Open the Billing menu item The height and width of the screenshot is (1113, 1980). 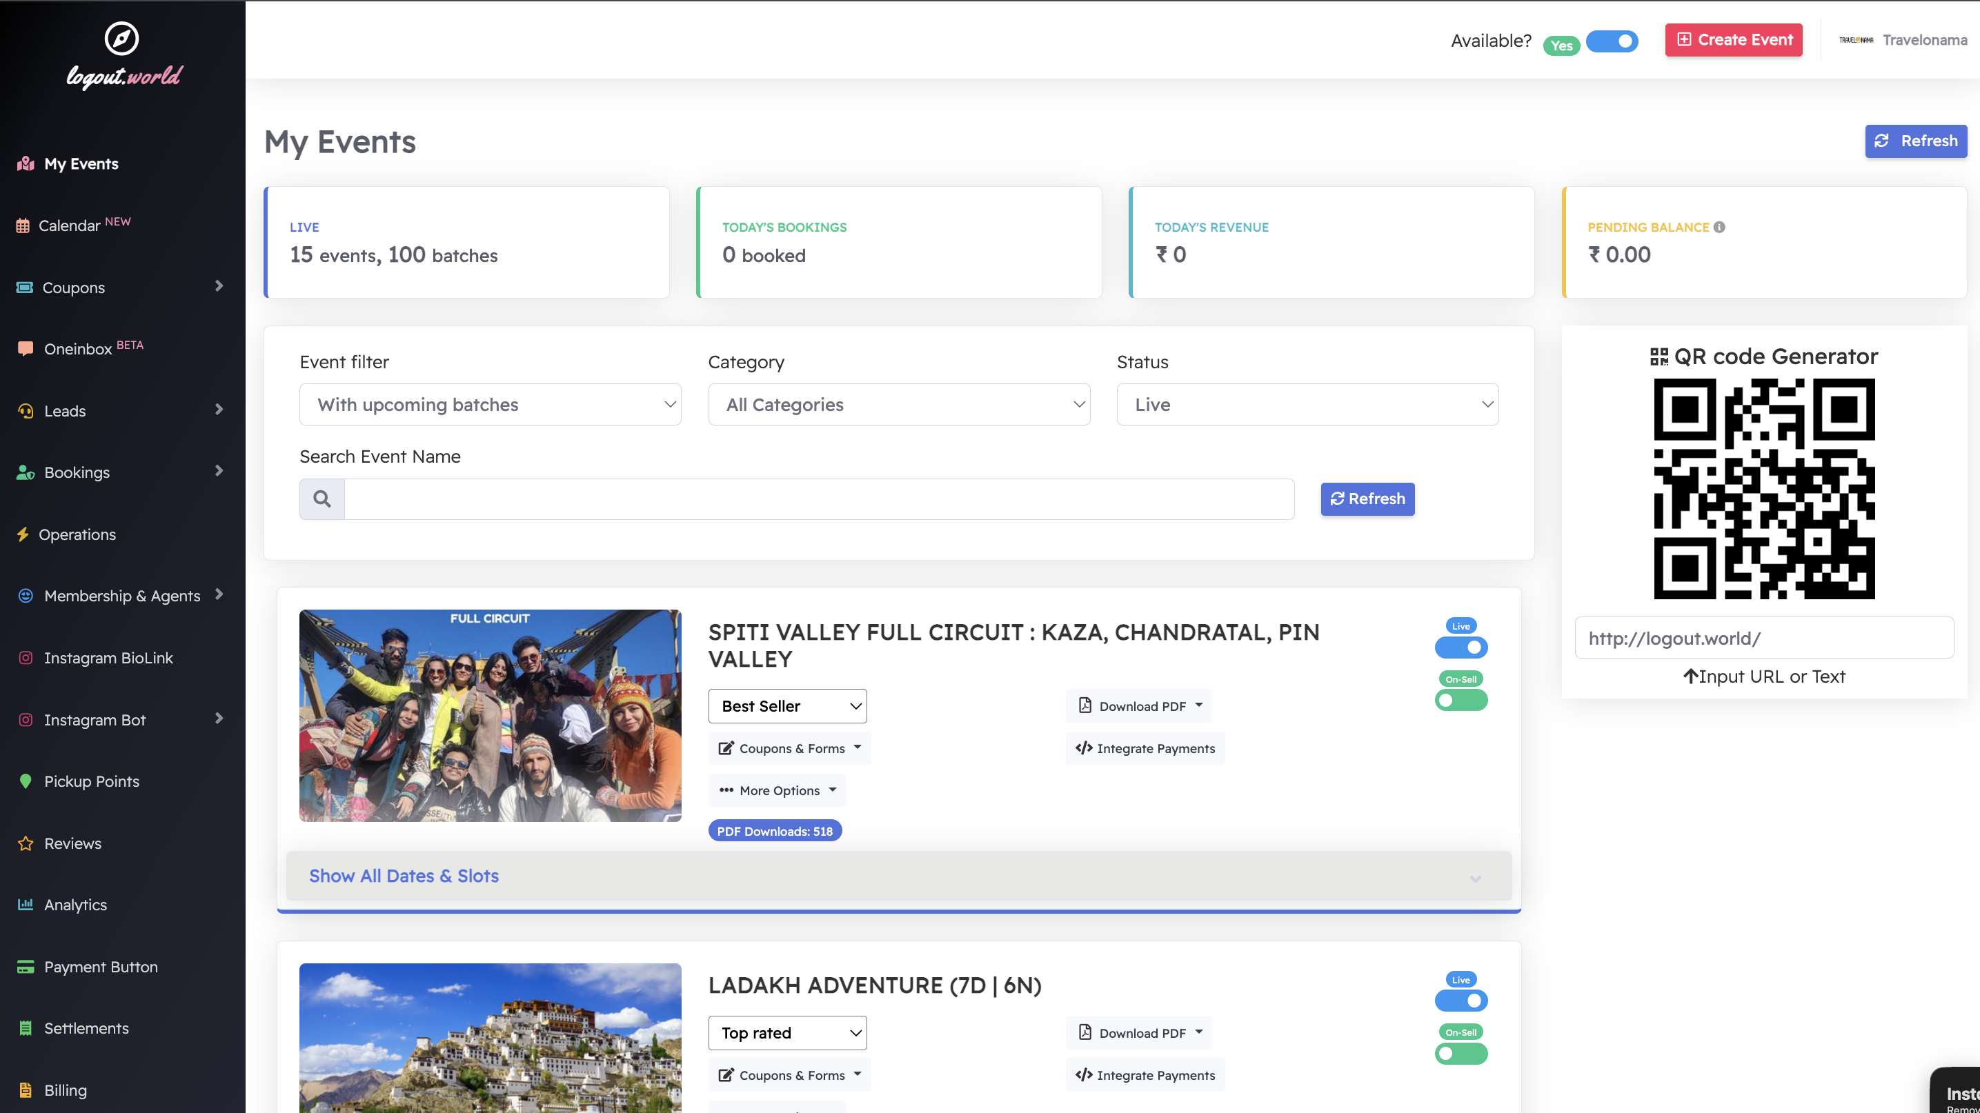[66, 1090]
